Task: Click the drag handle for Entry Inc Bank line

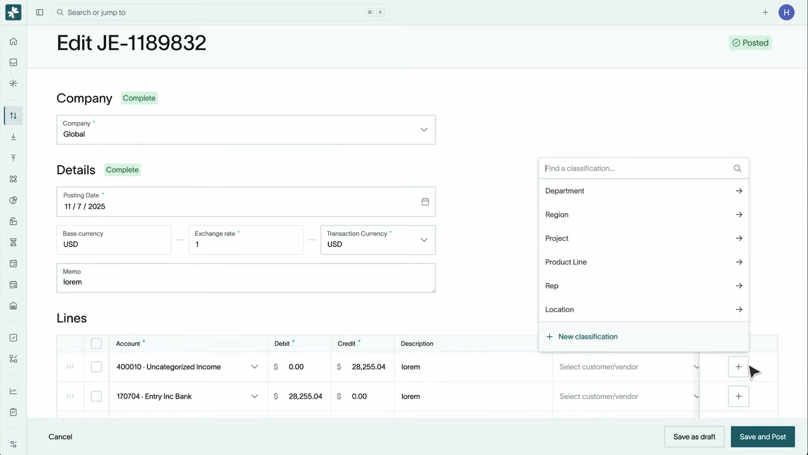Action: (x=70, y=396)
